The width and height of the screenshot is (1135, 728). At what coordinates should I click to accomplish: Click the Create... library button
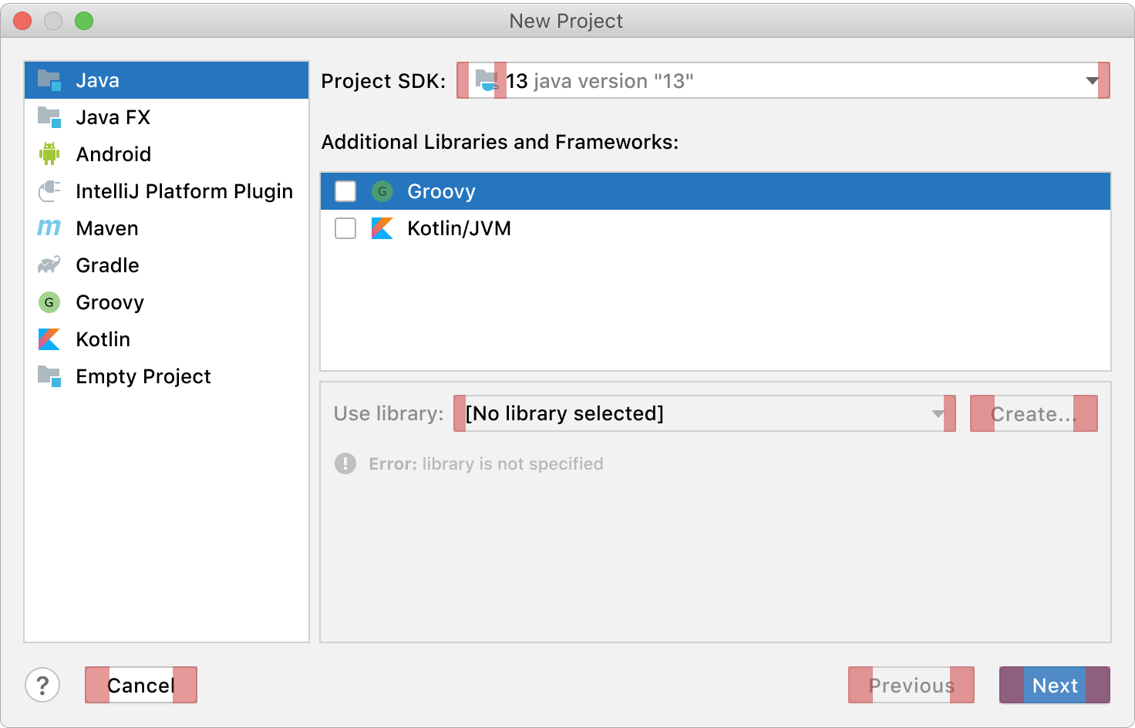point(1033,413)
